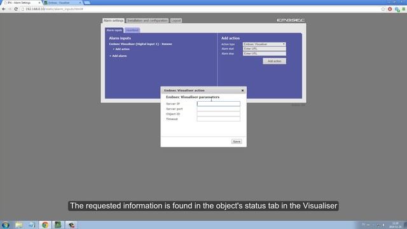Screen dimensions: 407x229
Task: Open the Windows Start menu
Action: tap(6, 225)
